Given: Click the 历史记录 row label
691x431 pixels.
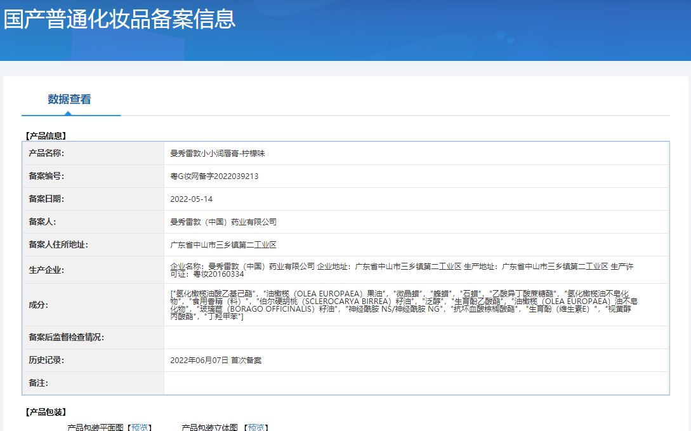Looking at the screenshot, I should [x=46, y=361].
